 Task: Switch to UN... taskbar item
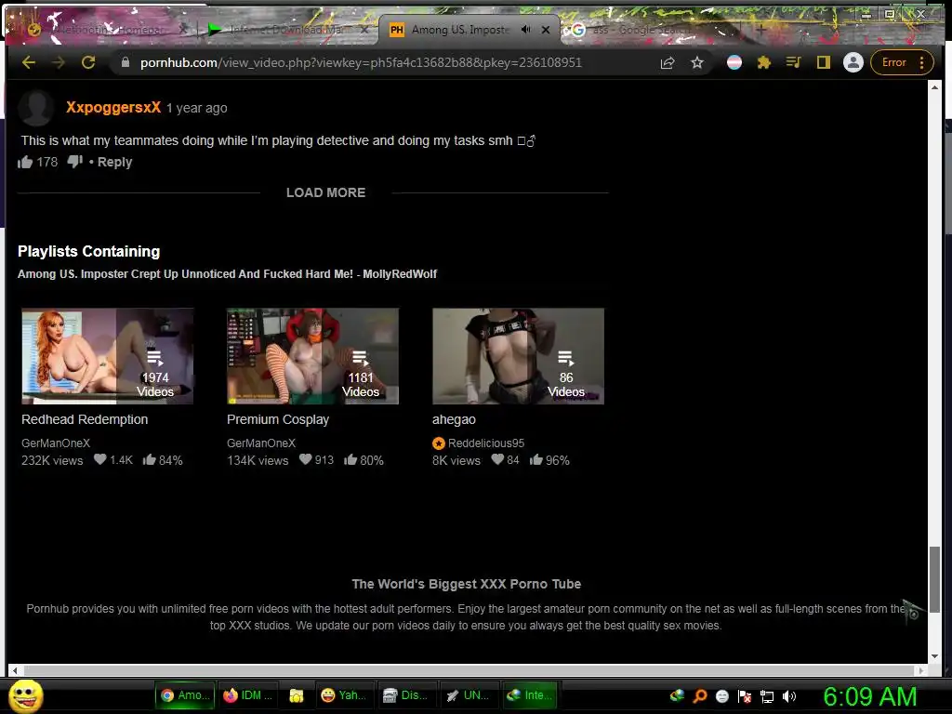tap(469, 695)
